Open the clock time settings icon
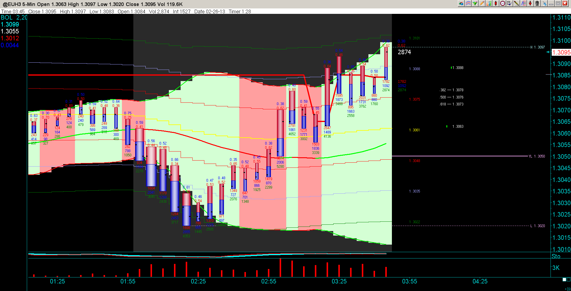Image resolution: width=571 pixels, height=291 pixels. [x=503, y=4]
